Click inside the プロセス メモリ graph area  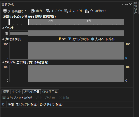point(67,51)
